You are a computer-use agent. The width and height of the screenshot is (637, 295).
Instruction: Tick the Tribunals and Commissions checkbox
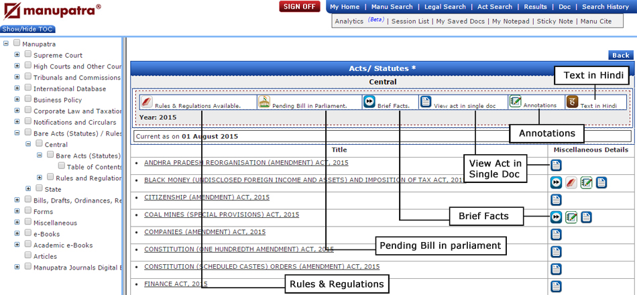tap(27, 76)
